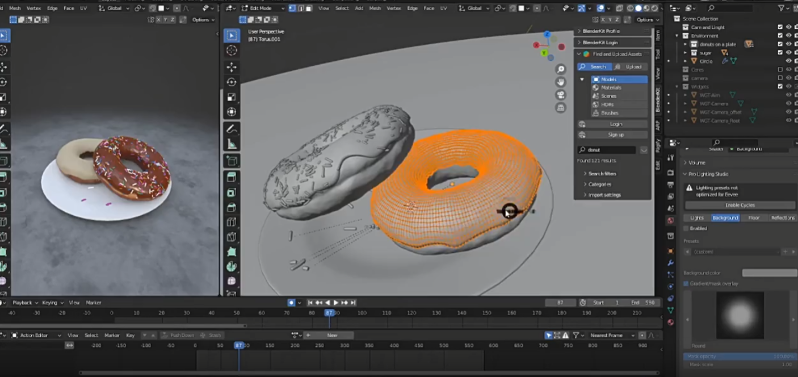Select the Annotate pencil tool in the 3D viewport
Image resolution: width=798 pixels, height=377 pixels.
(x=232, y=130)
